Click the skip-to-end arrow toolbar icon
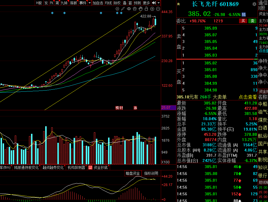This screenshot has width=268, height=202. coord(154,3)
